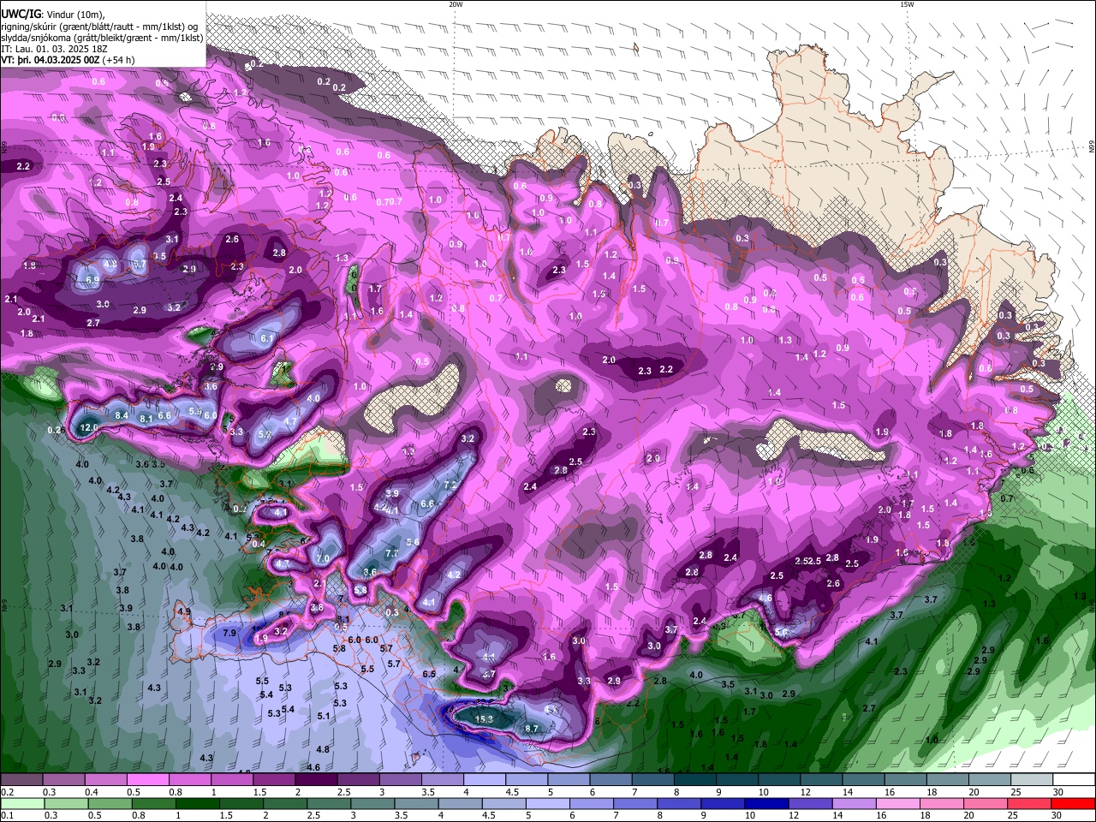Select the '8.4' value on the map
The width and height of the screenshot is (1096, 822).
click(x=122, y=415)
